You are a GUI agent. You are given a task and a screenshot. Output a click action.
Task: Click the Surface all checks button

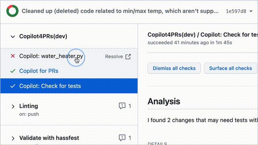pos(230,68)
